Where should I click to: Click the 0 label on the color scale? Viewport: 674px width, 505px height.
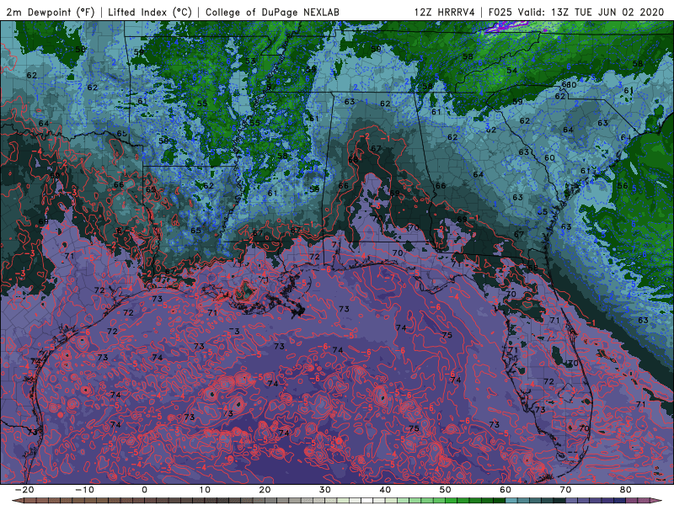[144, 490]
